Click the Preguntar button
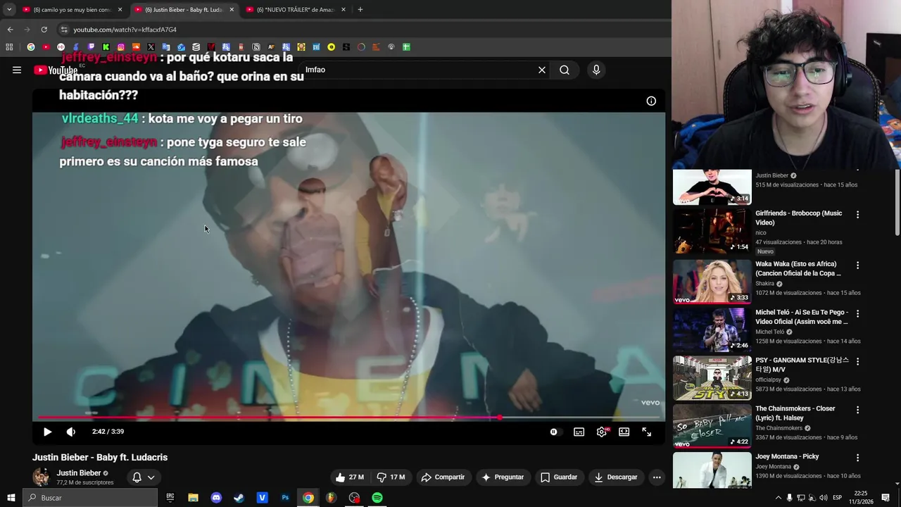This screenshot has width=901, height=507. [503, 477]
